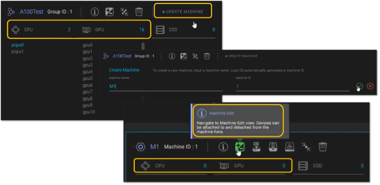Viewport: 380px width, 185px height.
Task: Select pcpu0 in the CPU list
Action: tap(18, 45)
